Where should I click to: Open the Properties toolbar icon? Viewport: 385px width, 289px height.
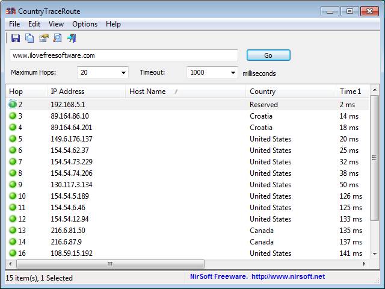(x=44, y=38)
